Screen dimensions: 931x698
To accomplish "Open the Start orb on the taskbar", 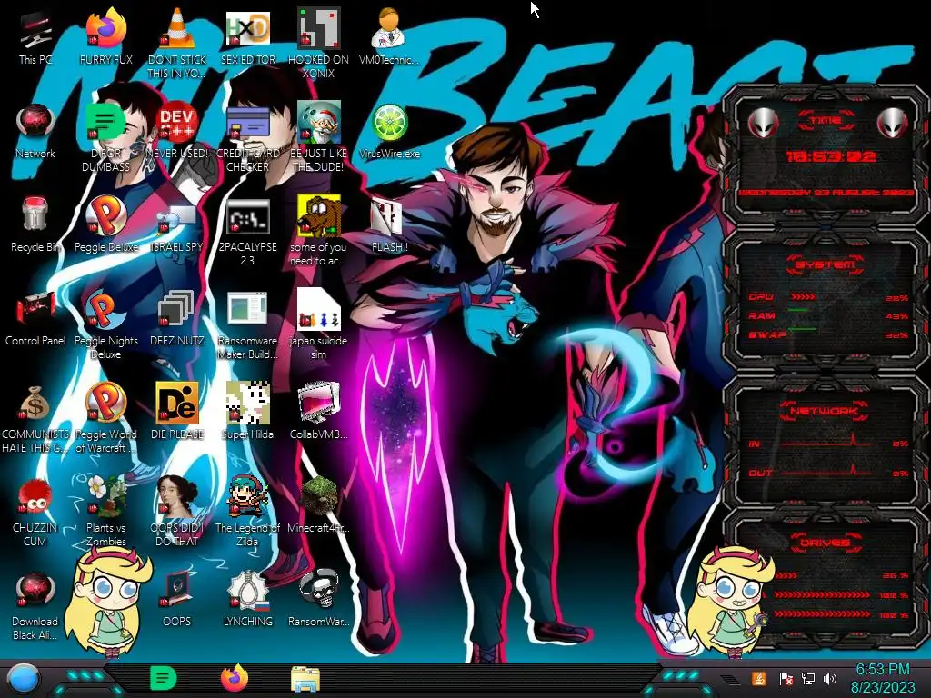I will pyautogui.click(x=23, y=679).
